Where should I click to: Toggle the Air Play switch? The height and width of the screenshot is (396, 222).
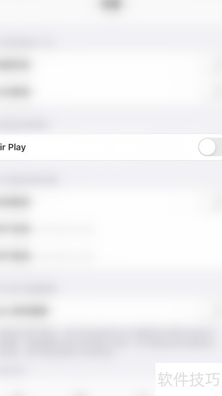pos(210,147)
